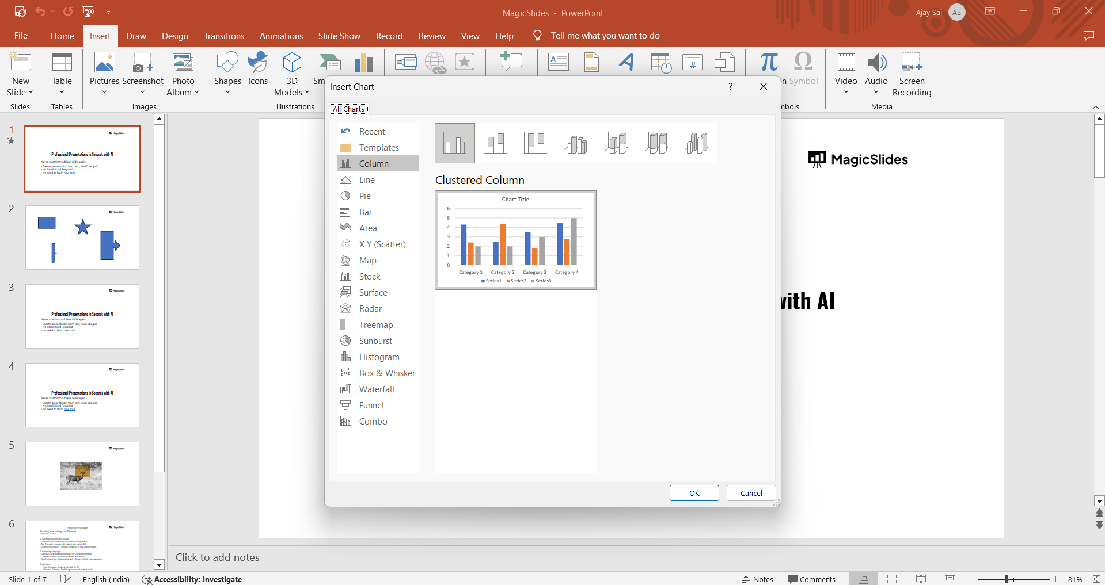
Task: Select the slide 5 thumbnail
Action: (x=82, y=474)
